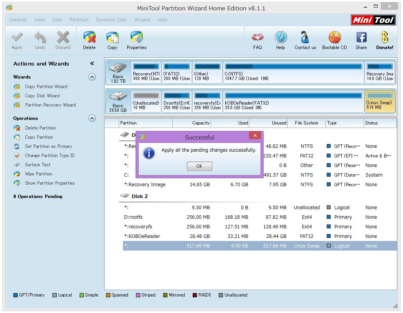Select the D:rootfs row in the partition list
This screenshot has width=403, height=313.
coord(260,217)
